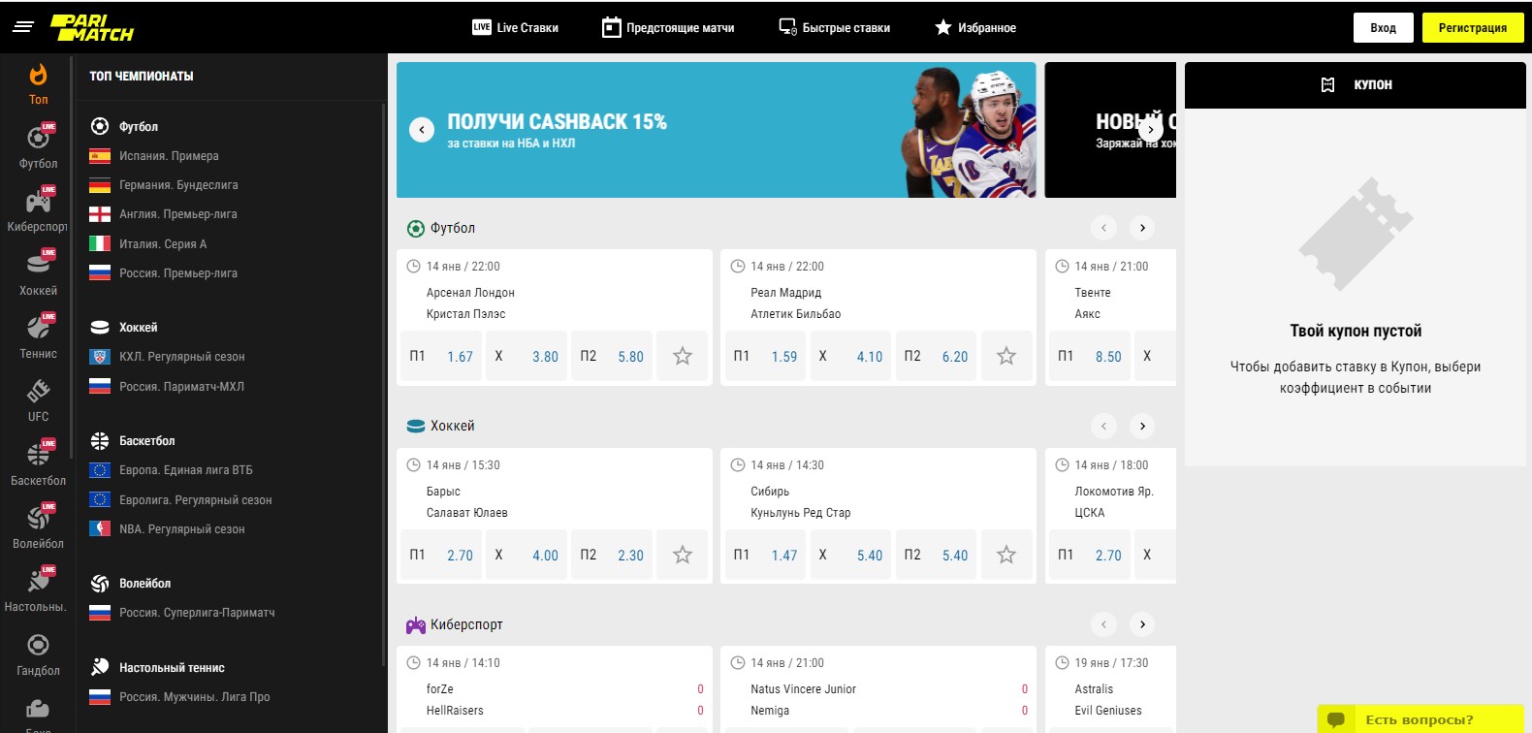Viewport: 1532px width, 733px height.
Task: Star the Реал Мадрид vs Атлетик match
Action: [x=1006, y=356]
